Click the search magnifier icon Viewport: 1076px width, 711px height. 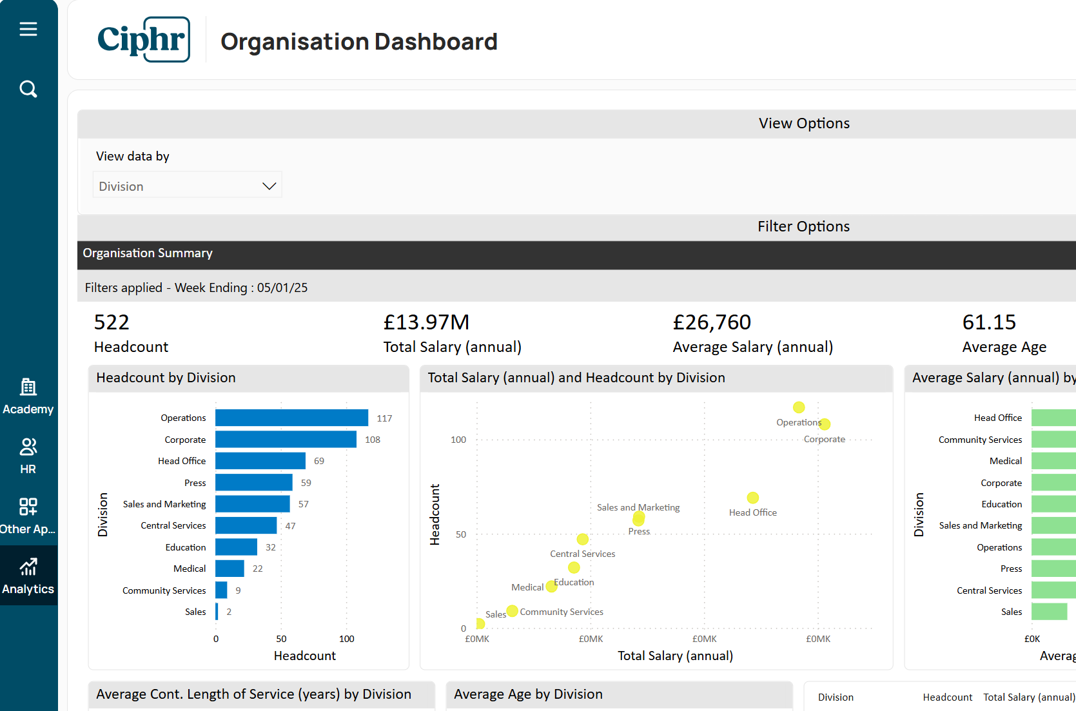(28, 89)
